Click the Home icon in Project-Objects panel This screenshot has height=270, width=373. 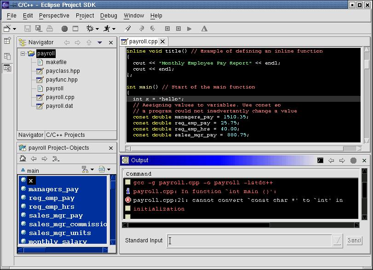tap(23, 159)
